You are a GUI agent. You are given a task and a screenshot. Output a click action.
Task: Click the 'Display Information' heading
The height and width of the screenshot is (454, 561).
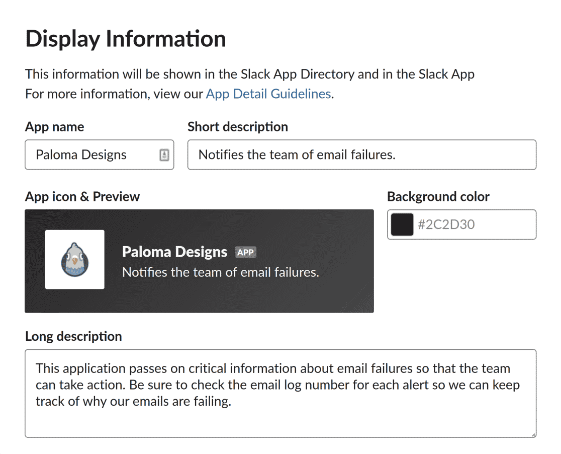126,39
